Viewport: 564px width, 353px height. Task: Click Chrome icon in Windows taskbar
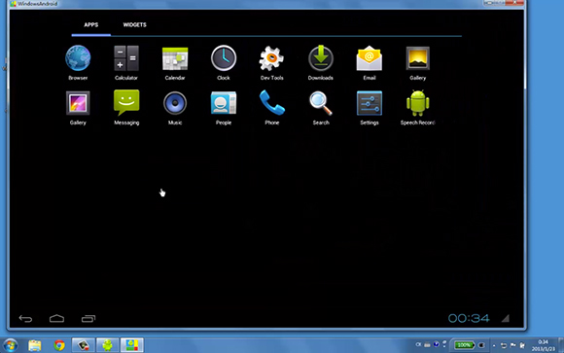(x=59, y=345)
